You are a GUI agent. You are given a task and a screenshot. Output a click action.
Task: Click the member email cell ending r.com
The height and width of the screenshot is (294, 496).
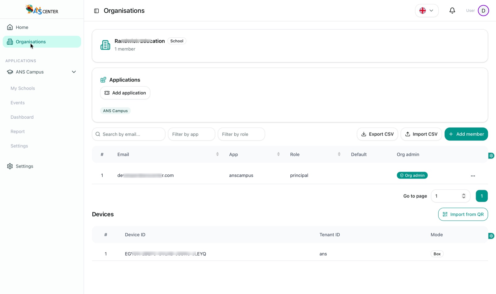click(x=145, y=175)
